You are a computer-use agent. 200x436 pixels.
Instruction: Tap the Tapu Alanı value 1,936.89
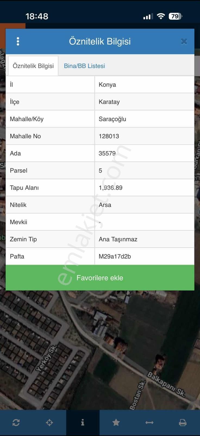[x=111, y=188]
